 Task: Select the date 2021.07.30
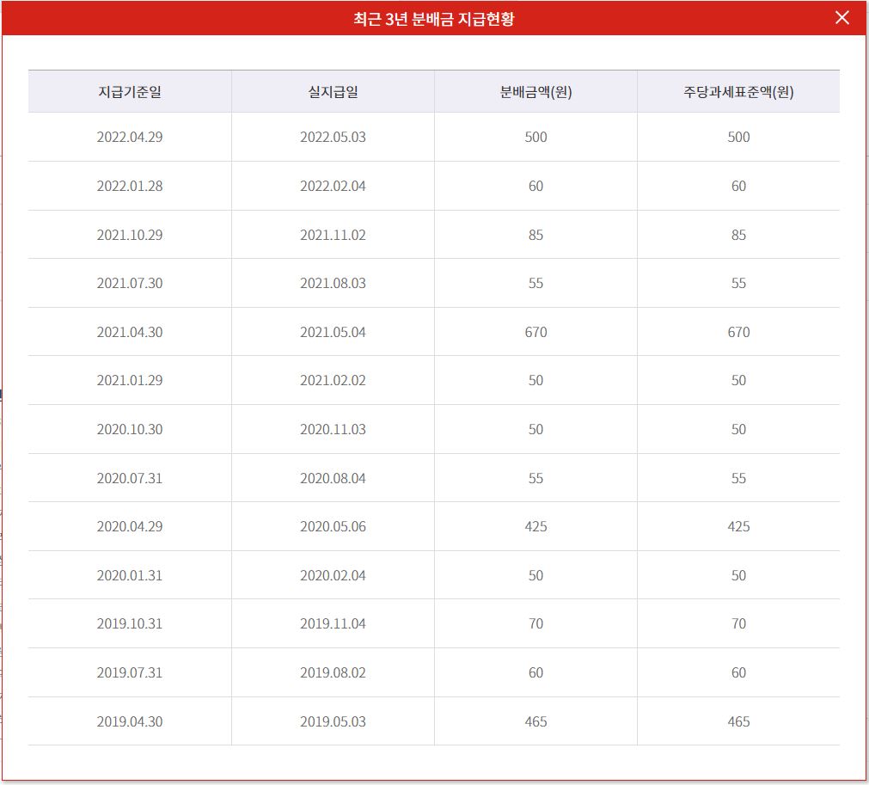tap(130, 283)
